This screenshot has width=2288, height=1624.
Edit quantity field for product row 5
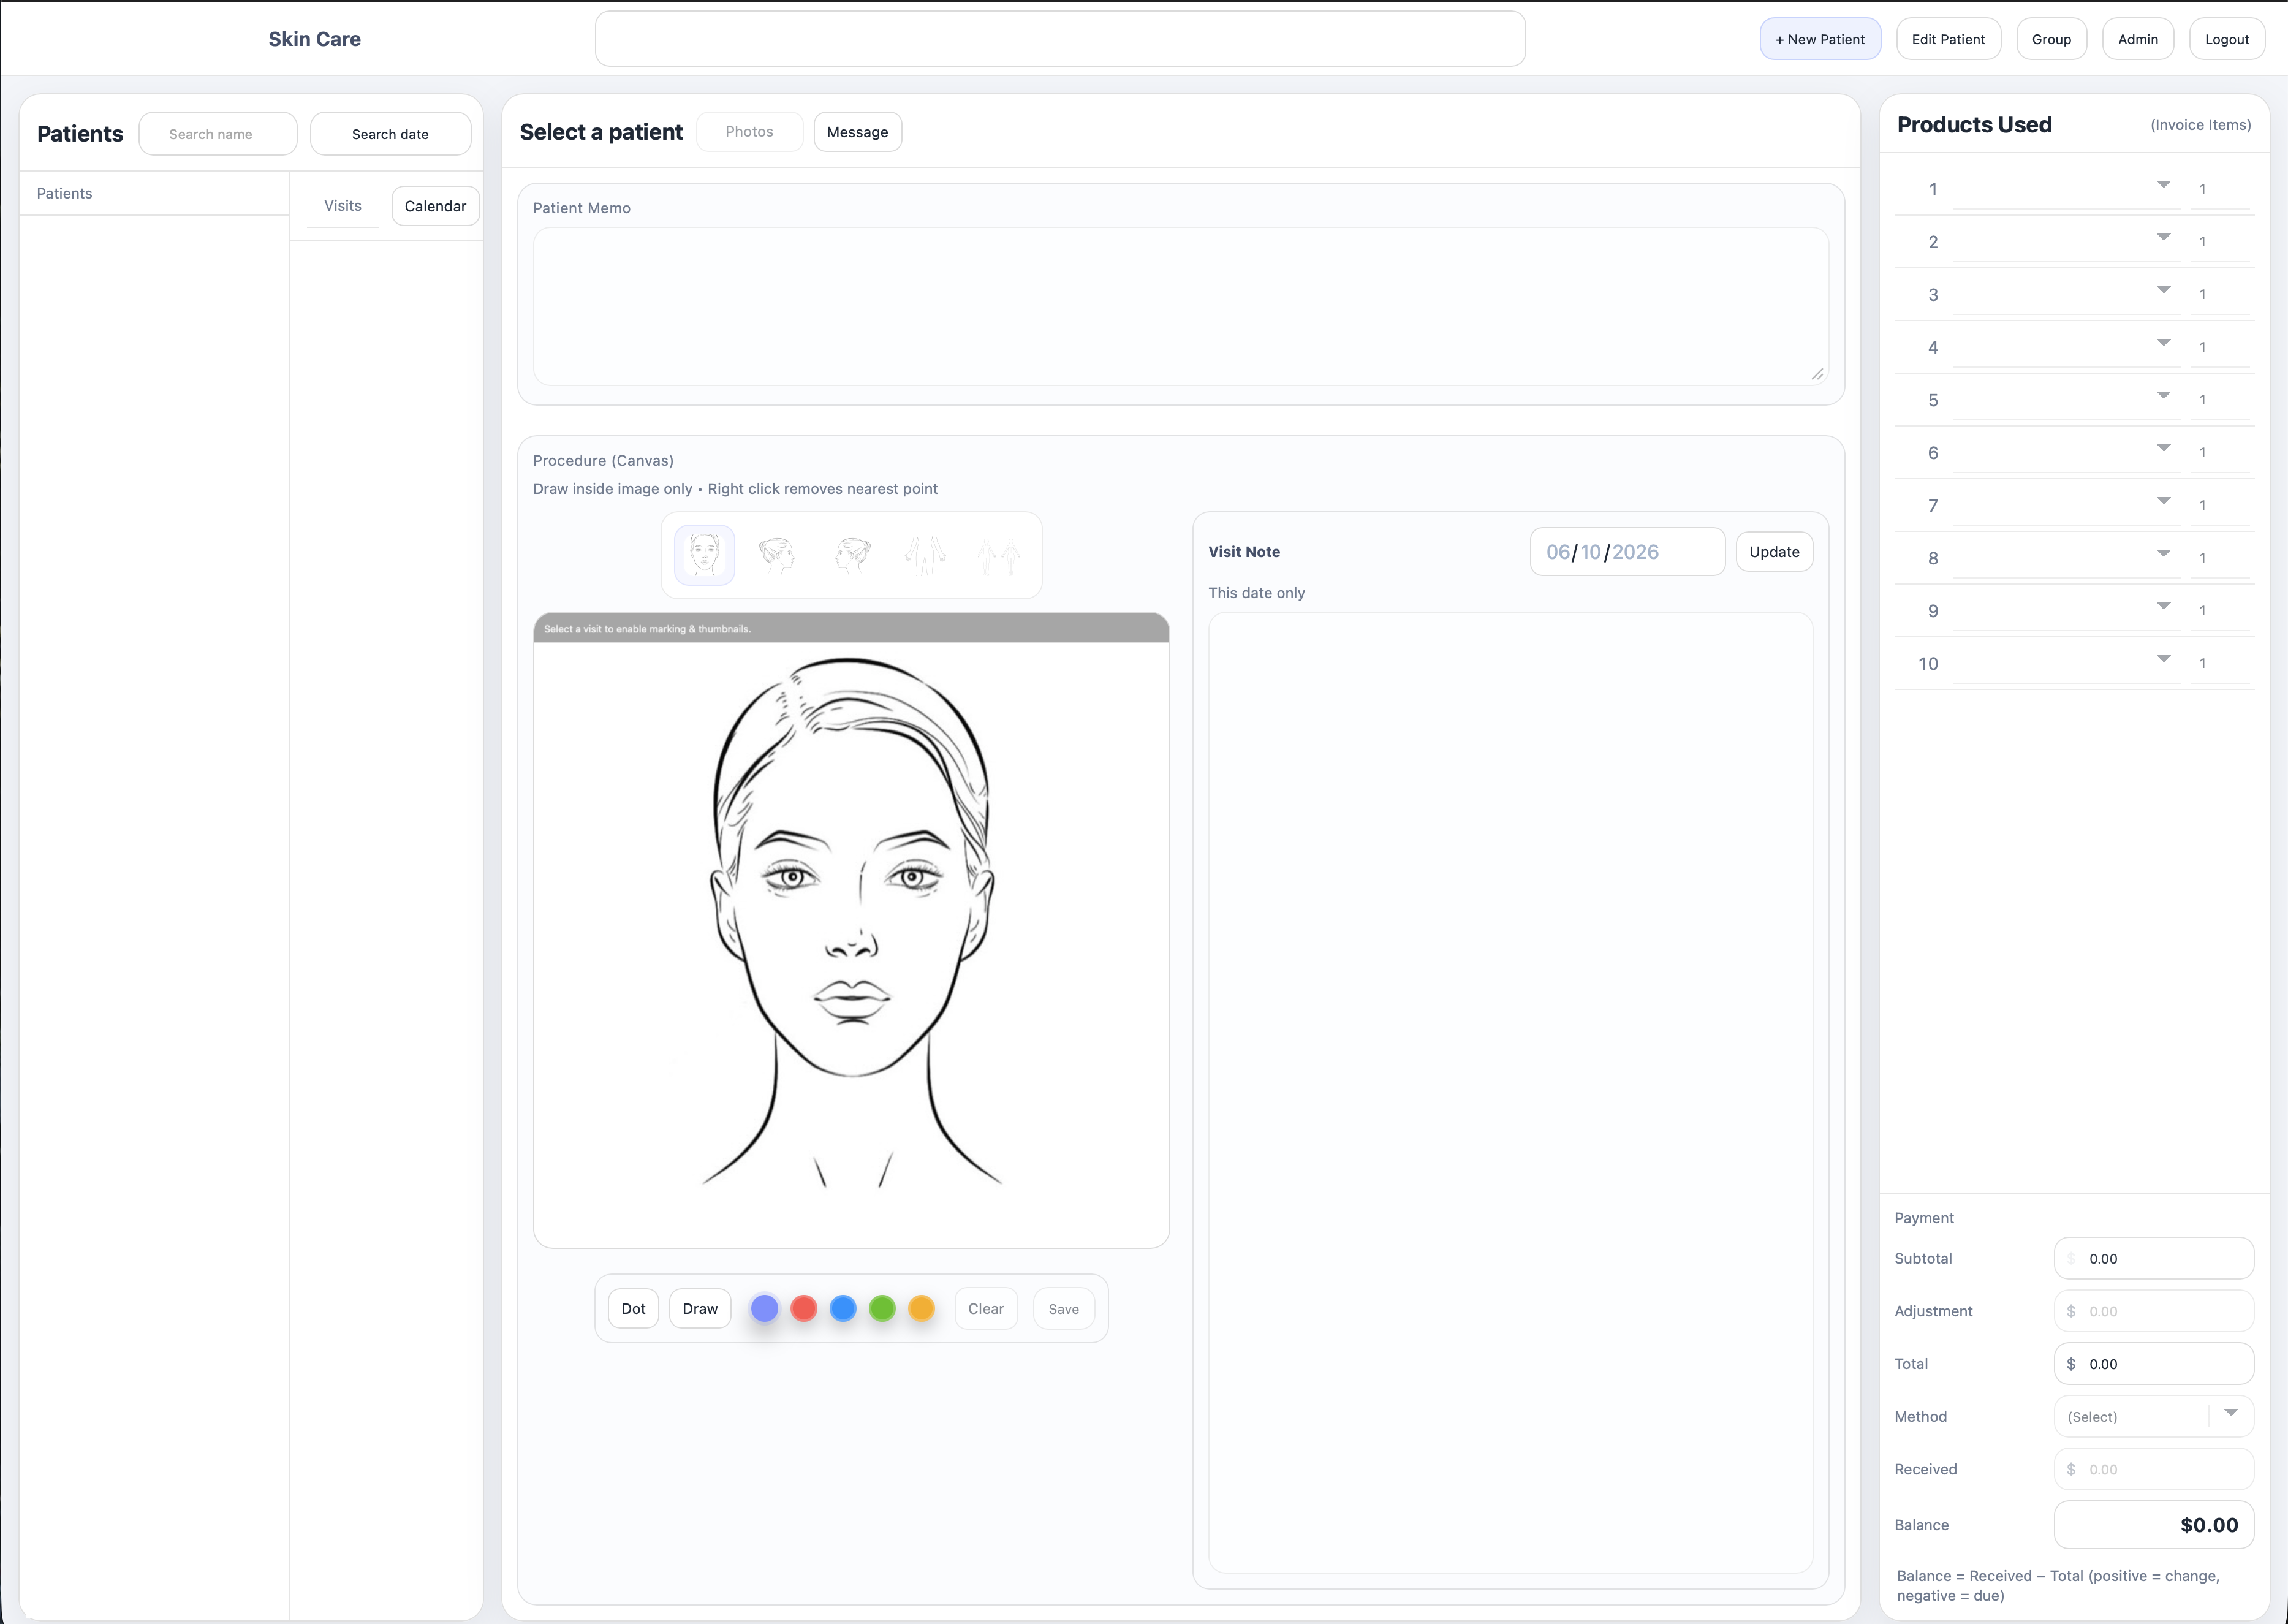(2220, 400)
